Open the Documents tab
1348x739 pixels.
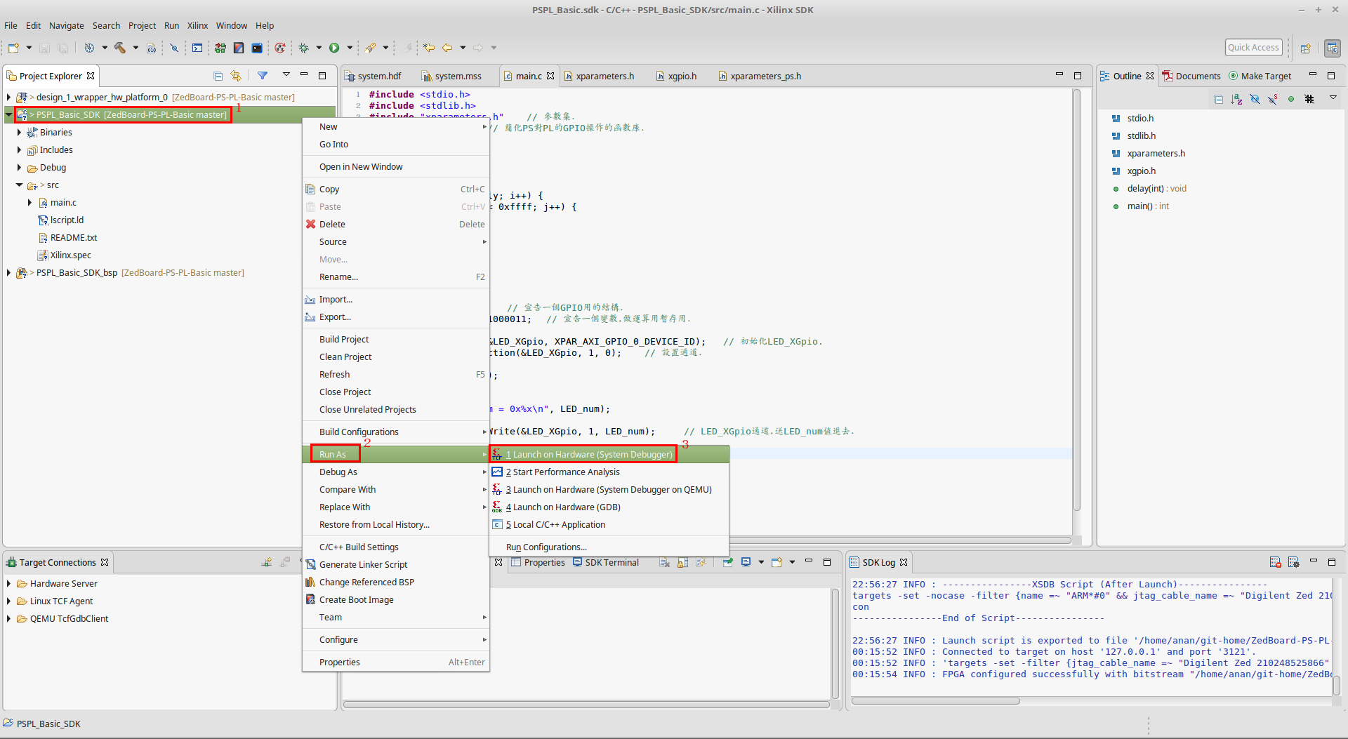1191,76
